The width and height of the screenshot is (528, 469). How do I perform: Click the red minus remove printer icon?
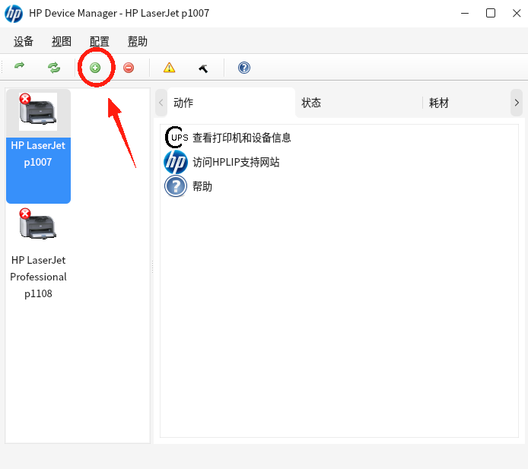coord(129,68)
